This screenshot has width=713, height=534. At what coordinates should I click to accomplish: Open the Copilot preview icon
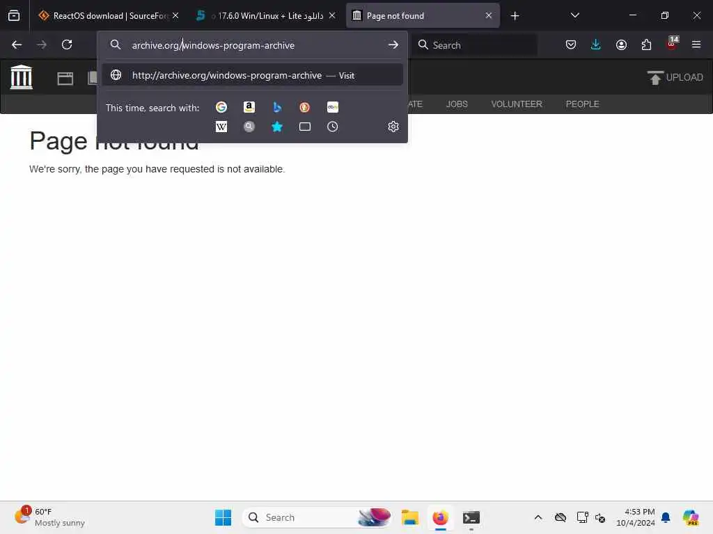tap(691, 517)
